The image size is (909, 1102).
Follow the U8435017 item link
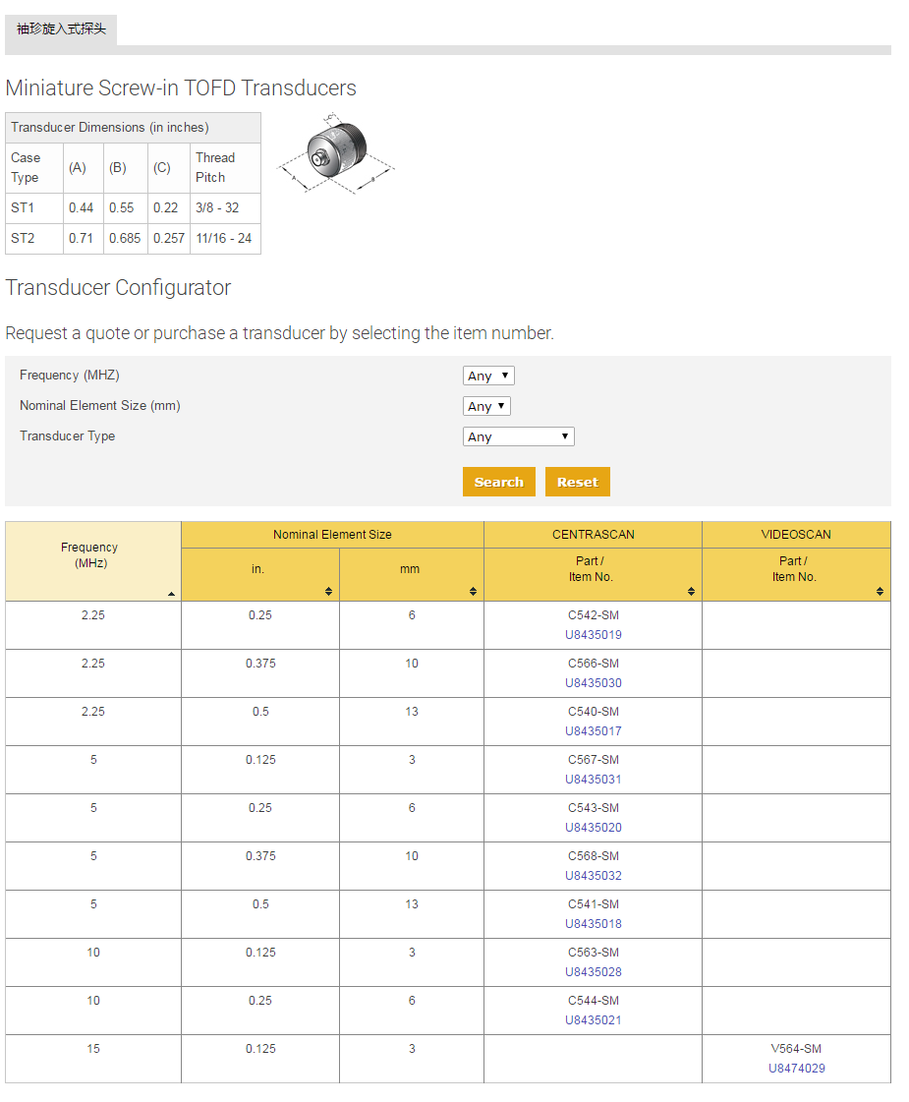[593, 731]
